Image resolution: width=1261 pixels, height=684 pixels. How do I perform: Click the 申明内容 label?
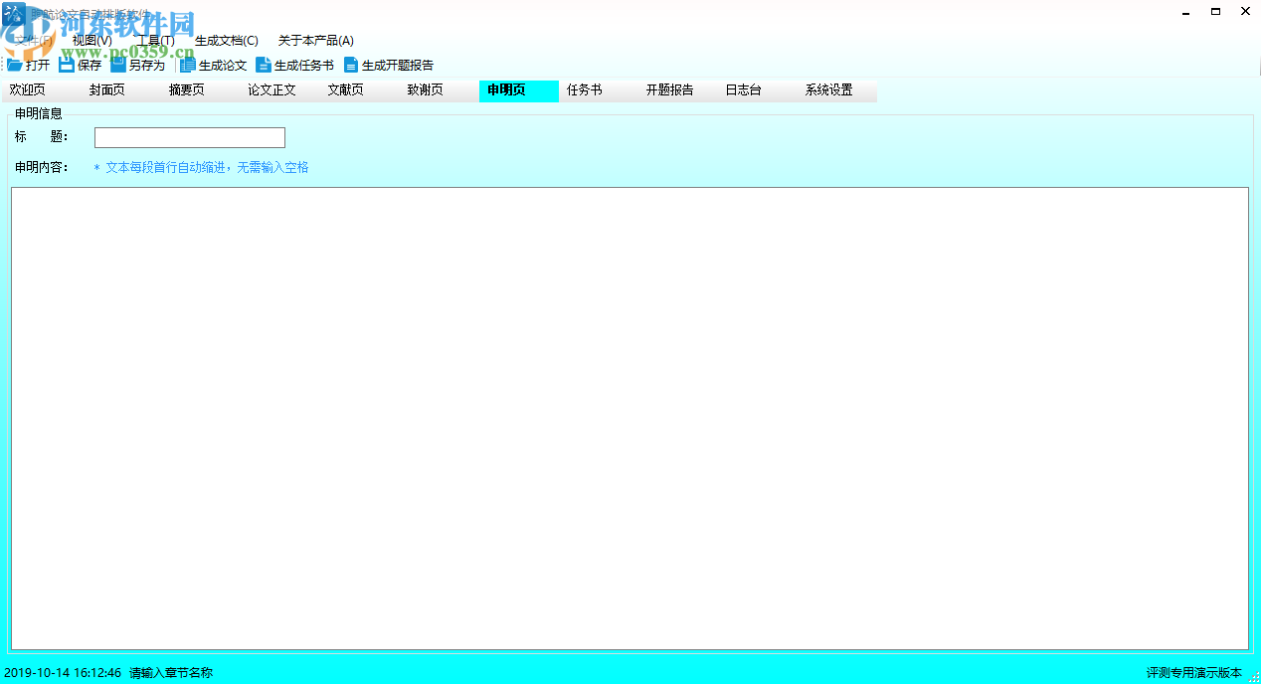[x=42, y=167]
